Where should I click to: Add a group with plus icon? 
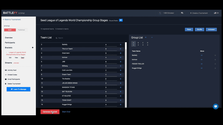click(146, 37)
